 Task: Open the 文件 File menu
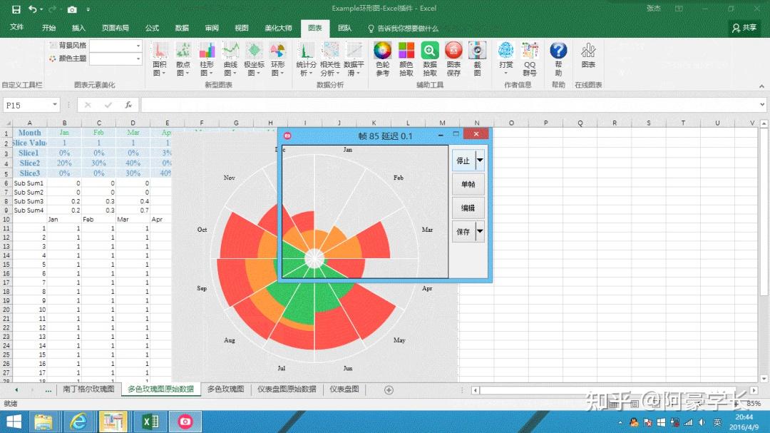pyautogui.click(x=16, y=28)
